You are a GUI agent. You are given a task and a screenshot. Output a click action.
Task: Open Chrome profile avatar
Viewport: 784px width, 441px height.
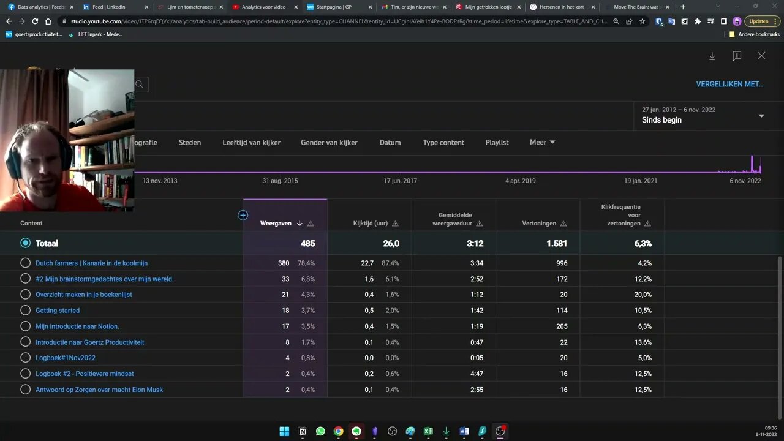tap(737, 21)
